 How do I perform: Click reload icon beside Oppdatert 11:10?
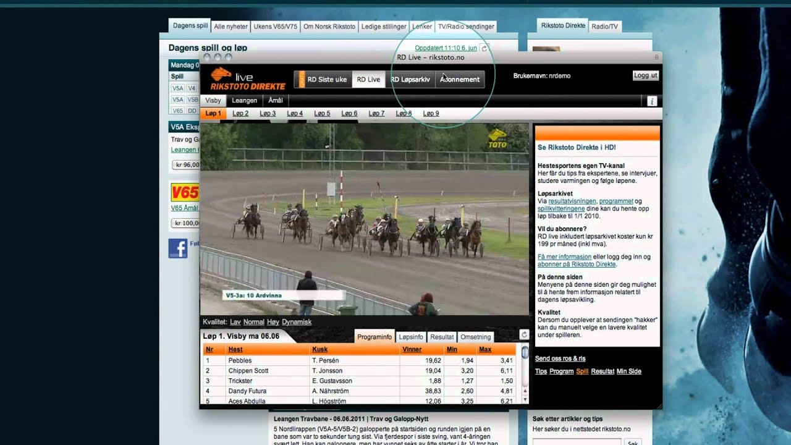tap(484, 48)
